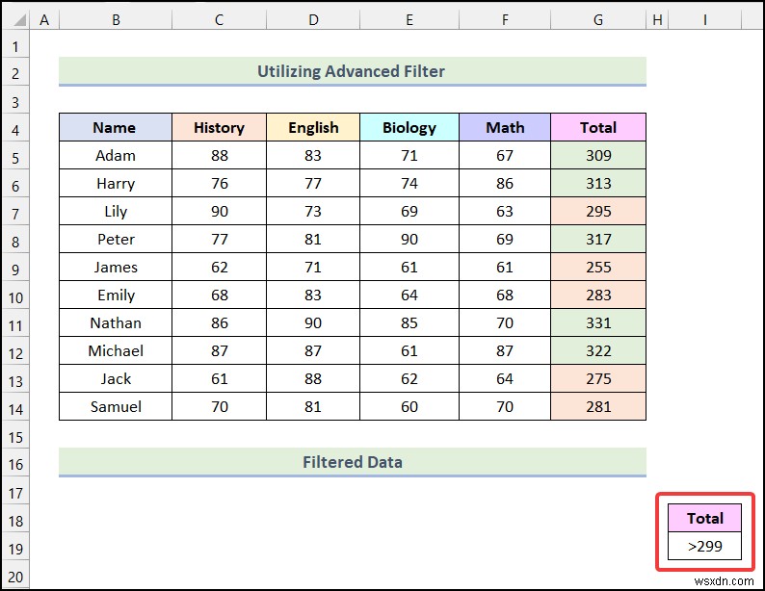Select Harry's Biology score 74

409,183
